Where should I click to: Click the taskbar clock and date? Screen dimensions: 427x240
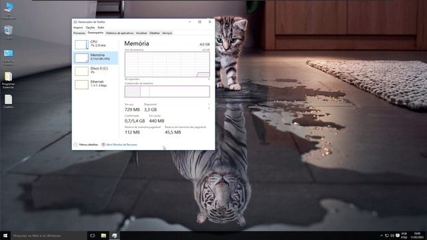click(417, 235)
